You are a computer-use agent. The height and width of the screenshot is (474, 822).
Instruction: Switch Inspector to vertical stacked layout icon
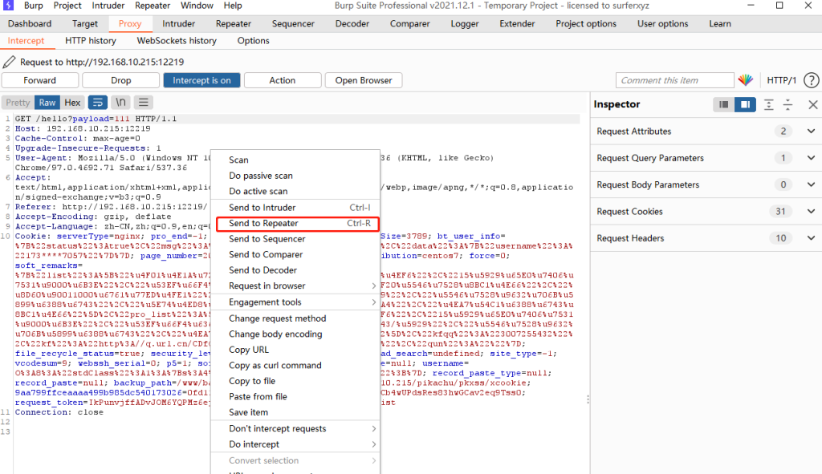point(723,104)
